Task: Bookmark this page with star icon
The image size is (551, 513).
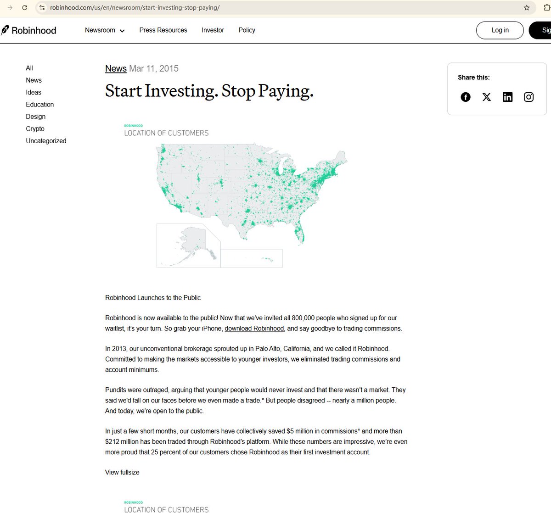Action: pyautogui.click(x=527, y=8)
